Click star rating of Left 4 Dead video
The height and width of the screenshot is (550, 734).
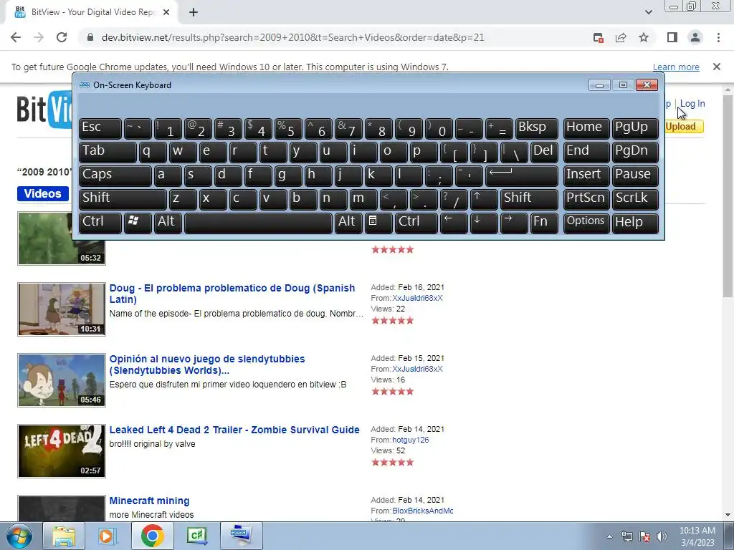[x=393, y=463]
